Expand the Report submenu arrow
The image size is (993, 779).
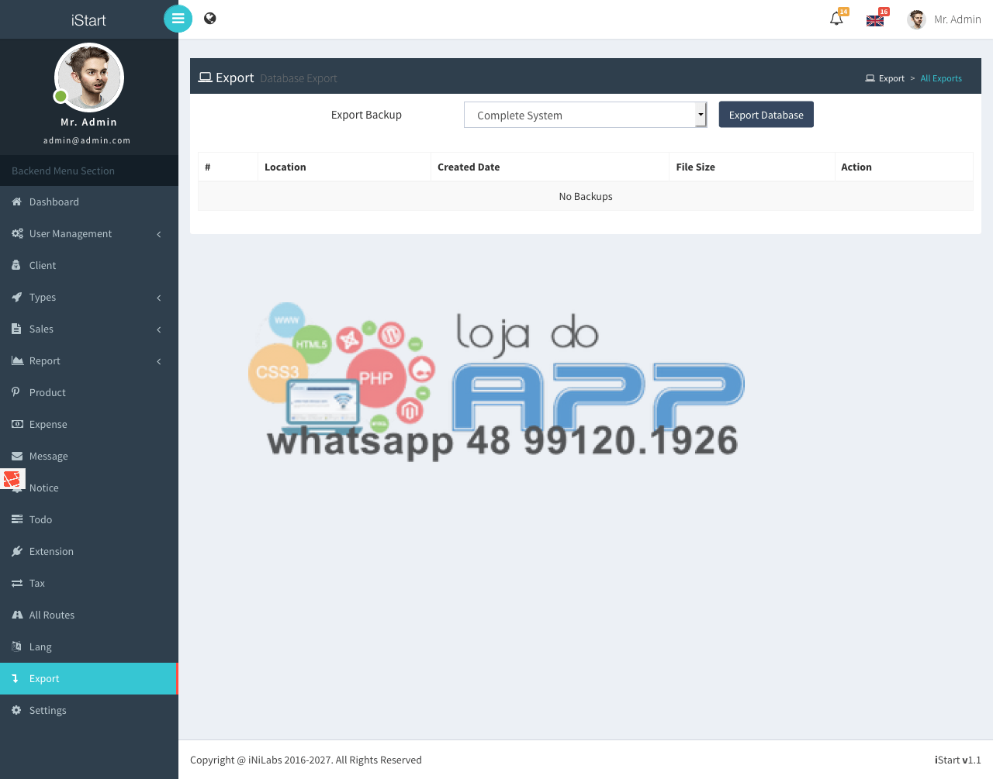coord(159,361)
